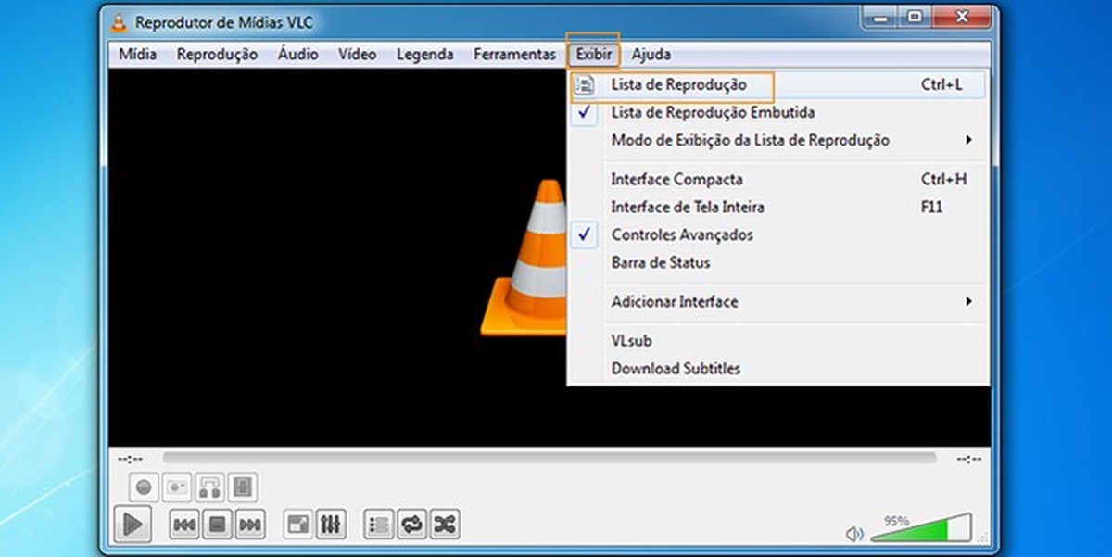The height and width of the screenshot is (557, 1112).
Task: Toggle the playlist icon in controls
Action: [379, 525]
